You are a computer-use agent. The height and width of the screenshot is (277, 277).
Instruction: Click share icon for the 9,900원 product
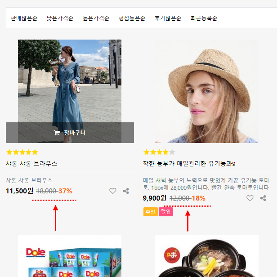263,198
